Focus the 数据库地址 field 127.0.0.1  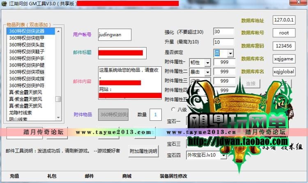click(x=284, y=20)
